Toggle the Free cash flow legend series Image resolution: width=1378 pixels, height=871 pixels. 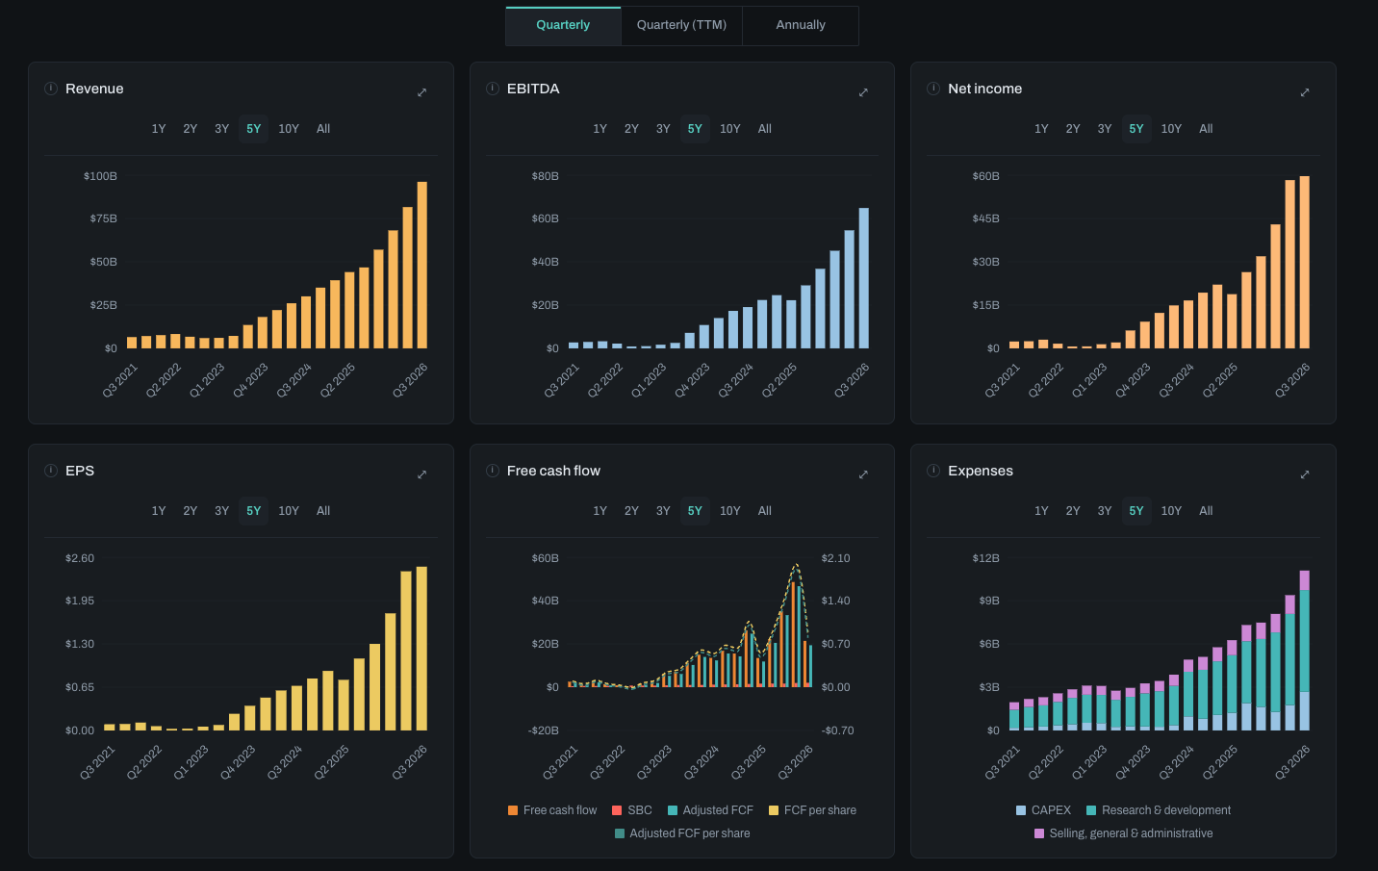[552, 810]
